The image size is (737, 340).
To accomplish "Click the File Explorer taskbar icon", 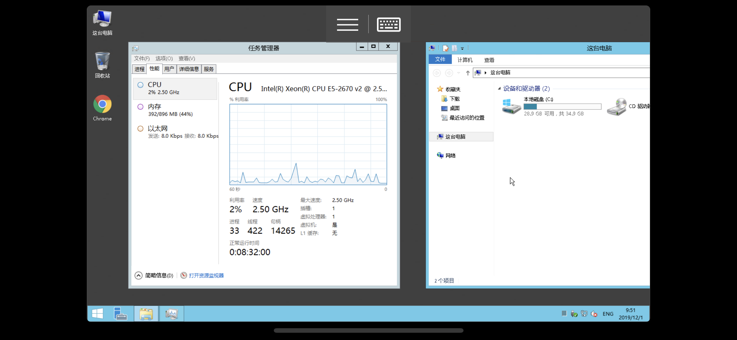I will point(146,314).
